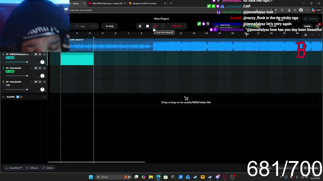Expand track 04 chevron
Image resolution: width=323 pixels, height=181 pixels.
[45, 82]
